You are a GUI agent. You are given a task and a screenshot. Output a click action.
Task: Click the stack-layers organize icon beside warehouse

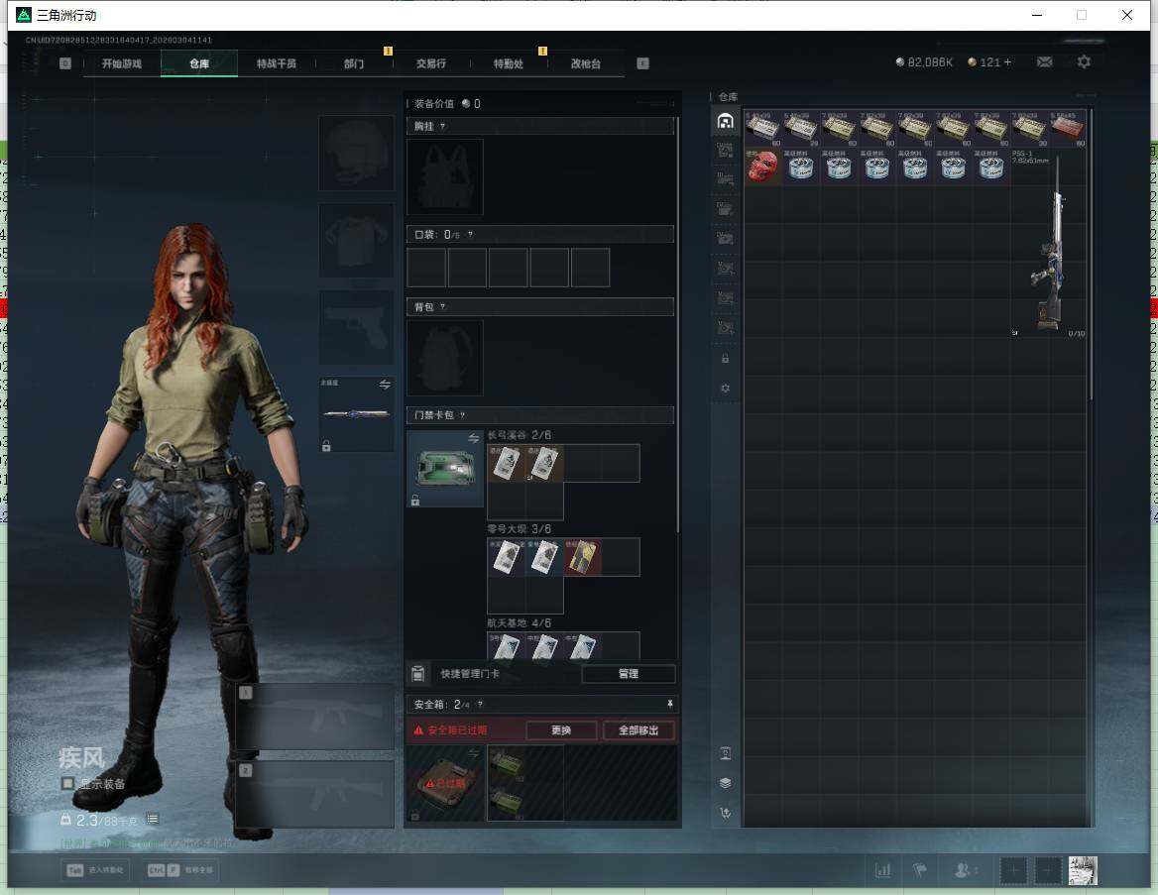[x=725, y=783]
